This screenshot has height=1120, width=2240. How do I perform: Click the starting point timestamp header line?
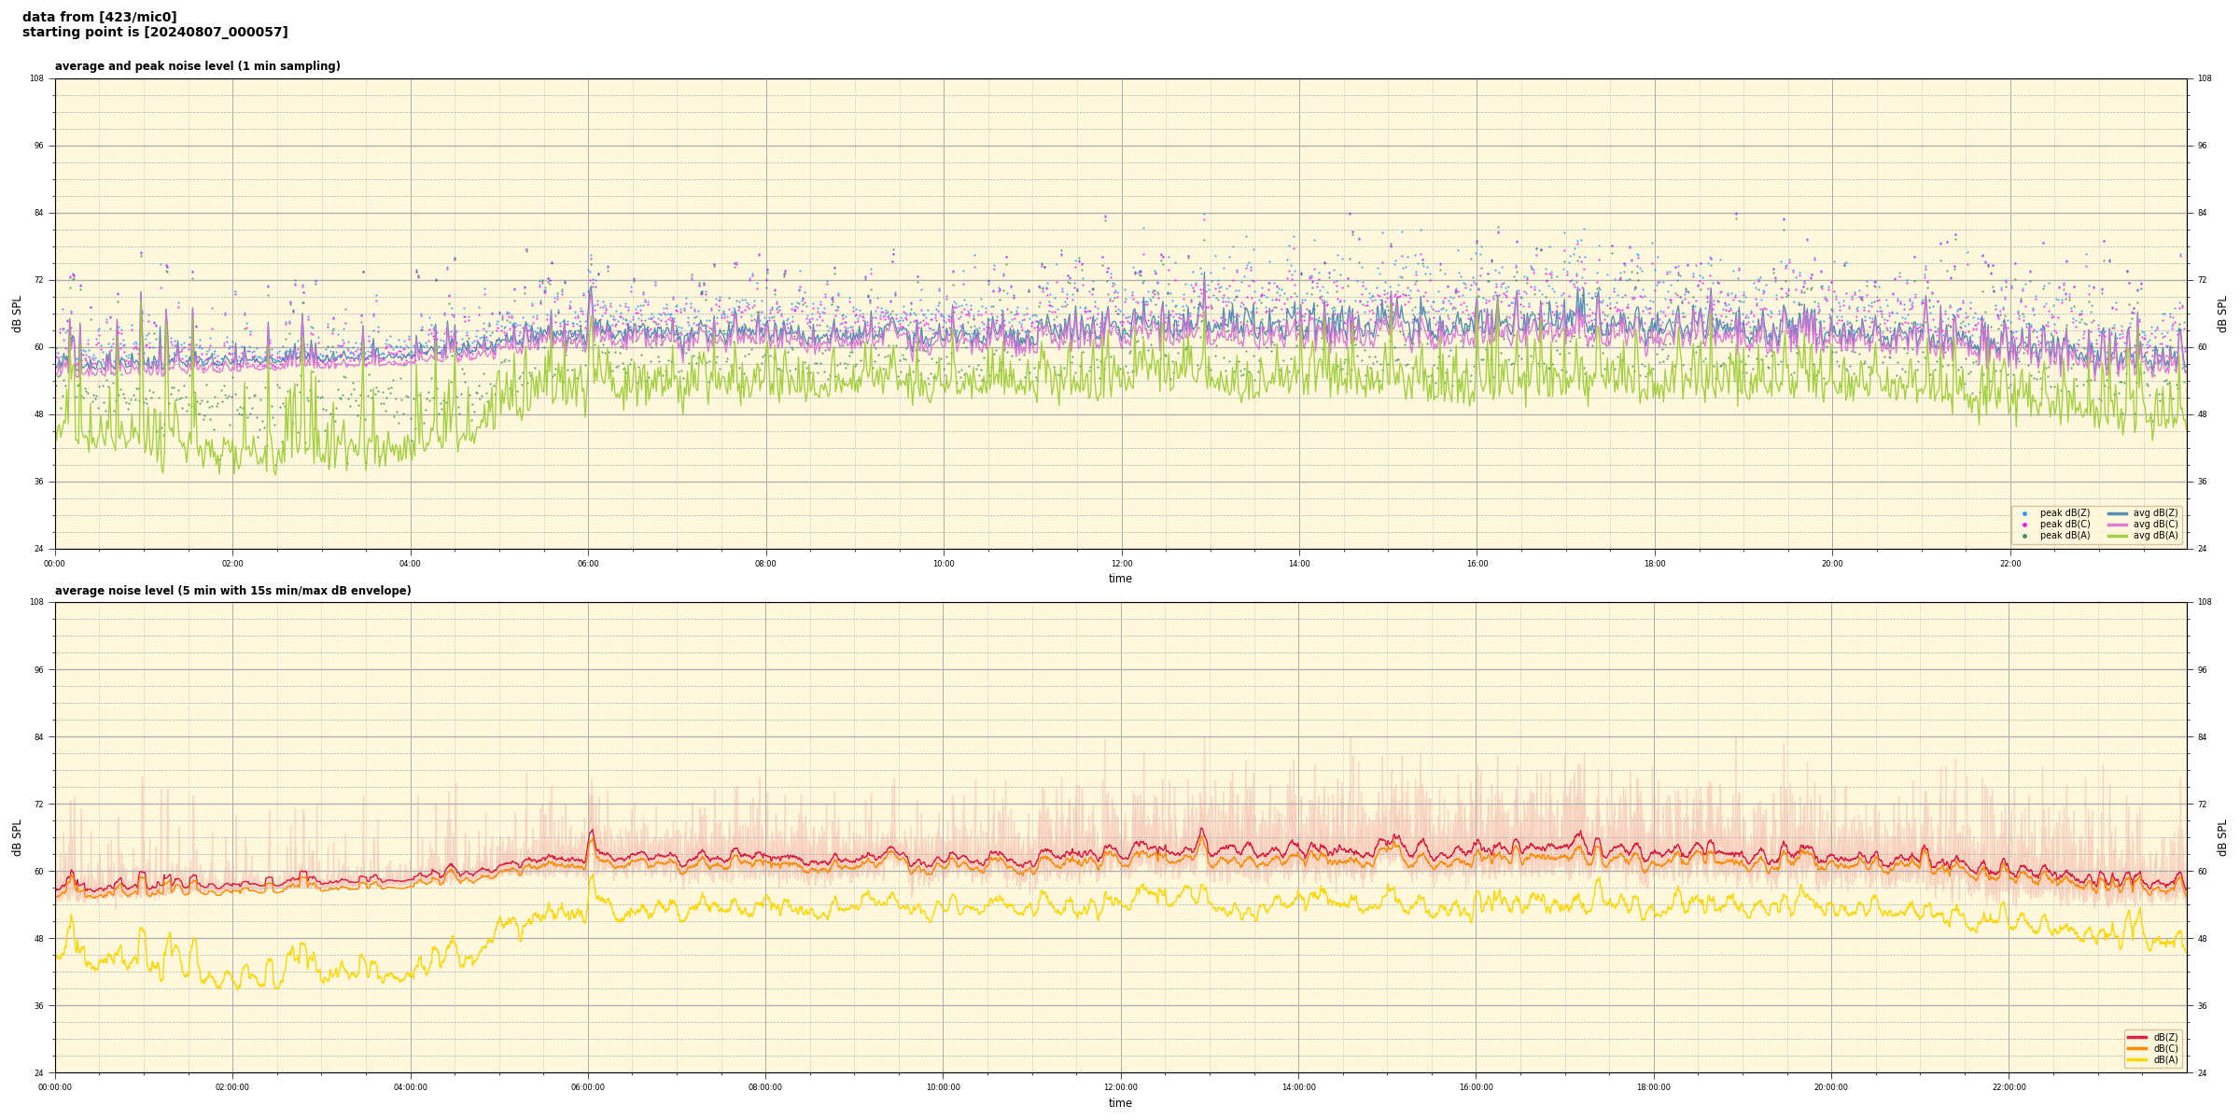click(155, 33)
